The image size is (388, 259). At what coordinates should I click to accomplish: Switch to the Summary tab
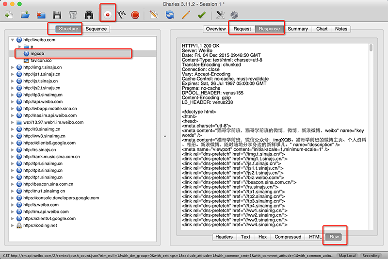(x=297, y=29)
